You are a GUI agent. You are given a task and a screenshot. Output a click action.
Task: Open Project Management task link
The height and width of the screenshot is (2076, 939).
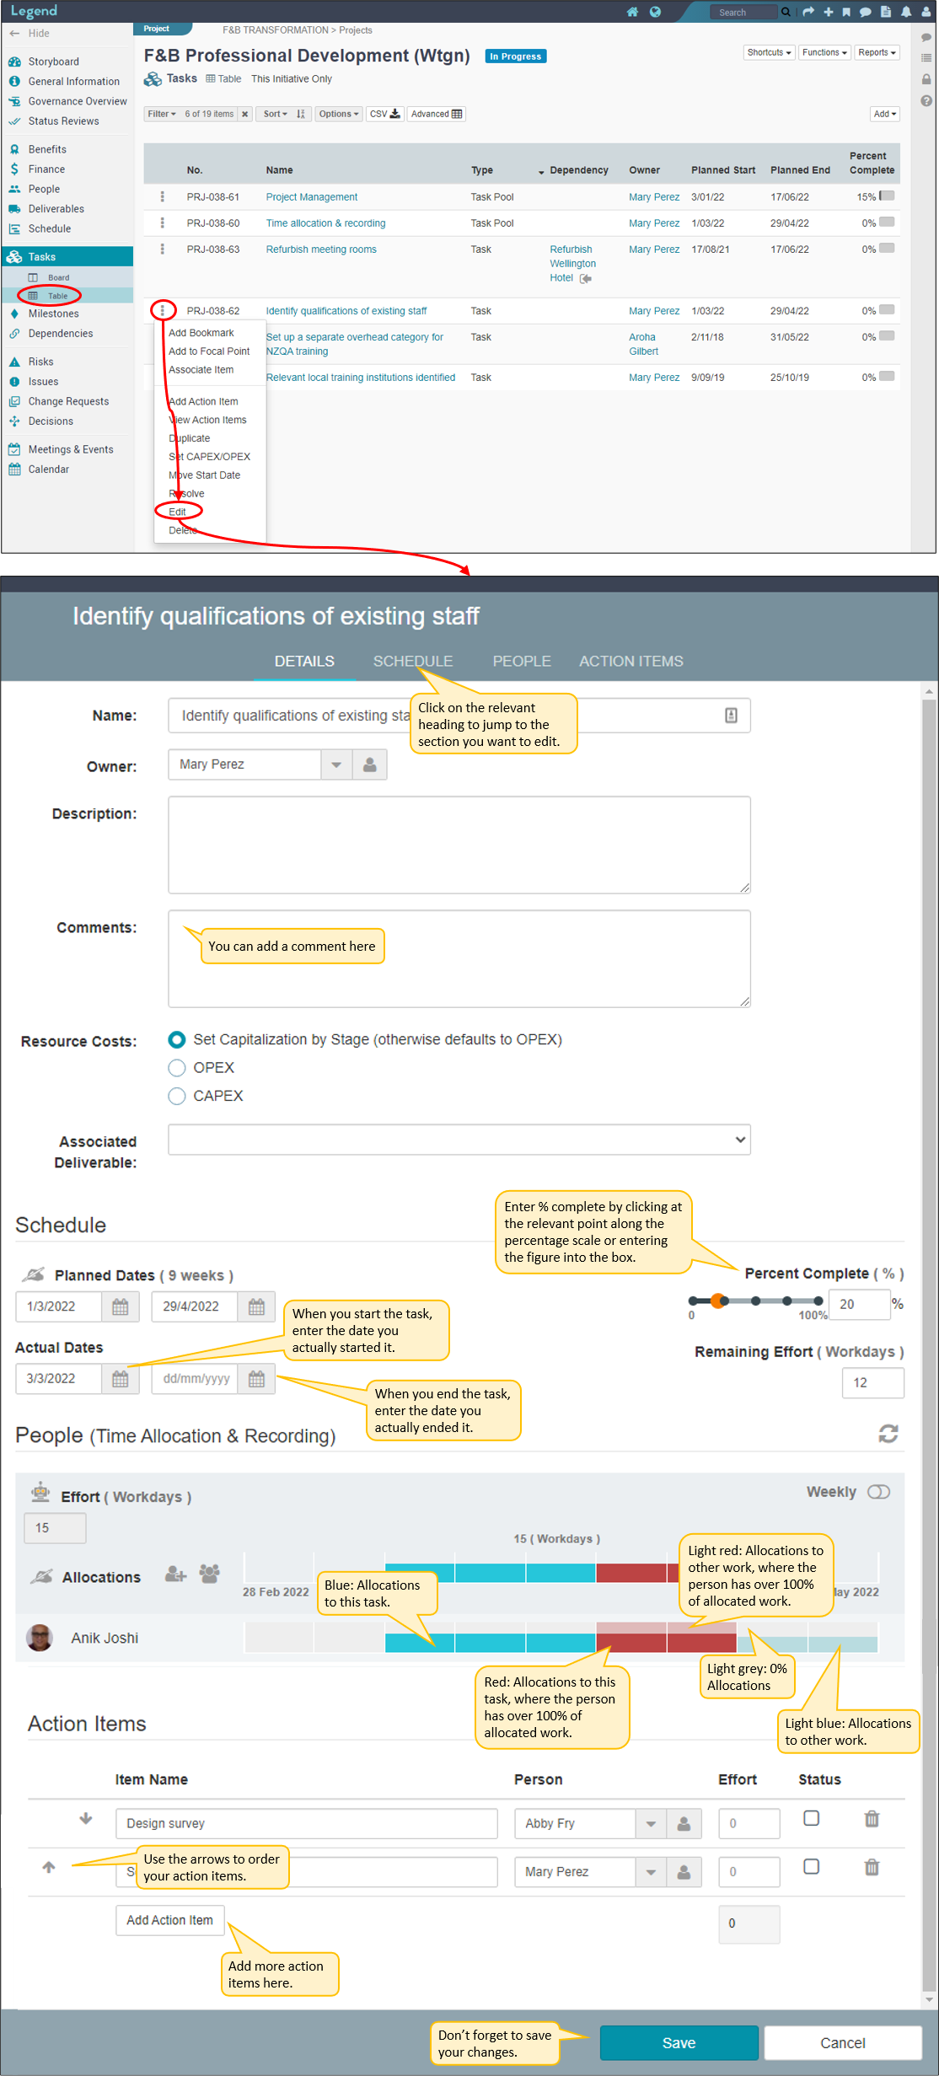click(312, 197)
